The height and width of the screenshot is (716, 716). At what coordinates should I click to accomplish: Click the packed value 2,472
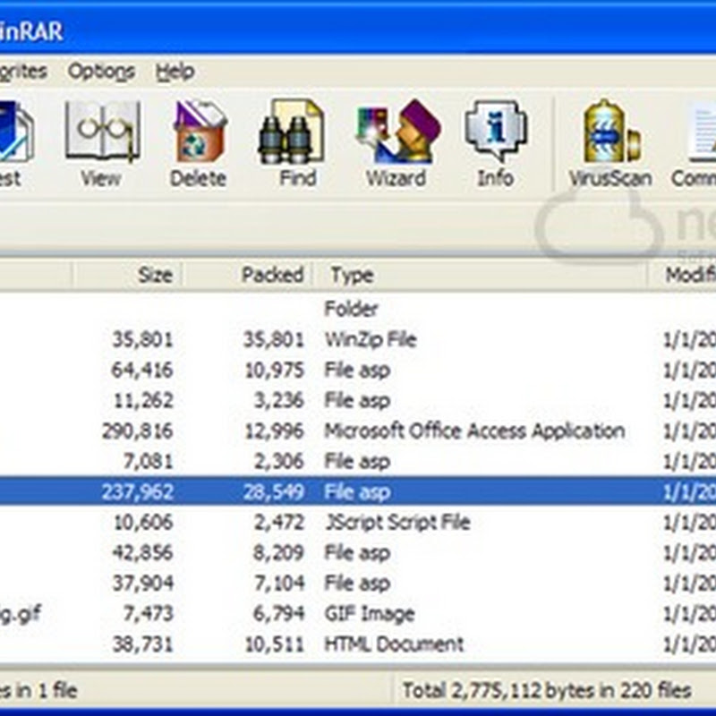pos(278,523)
